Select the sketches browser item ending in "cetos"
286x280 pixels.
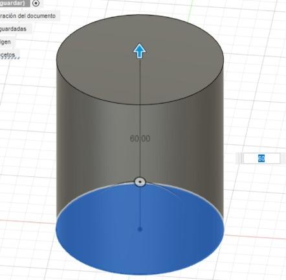[x=8, y=54]
